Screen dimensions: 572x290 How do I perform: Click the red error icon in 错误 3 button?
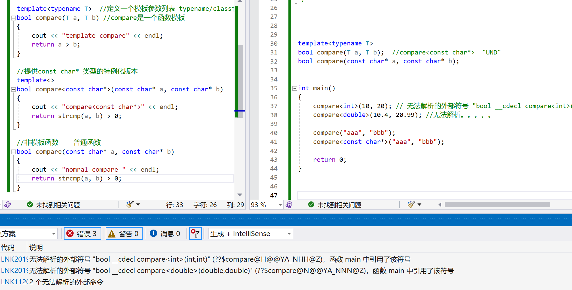[70, 234]
